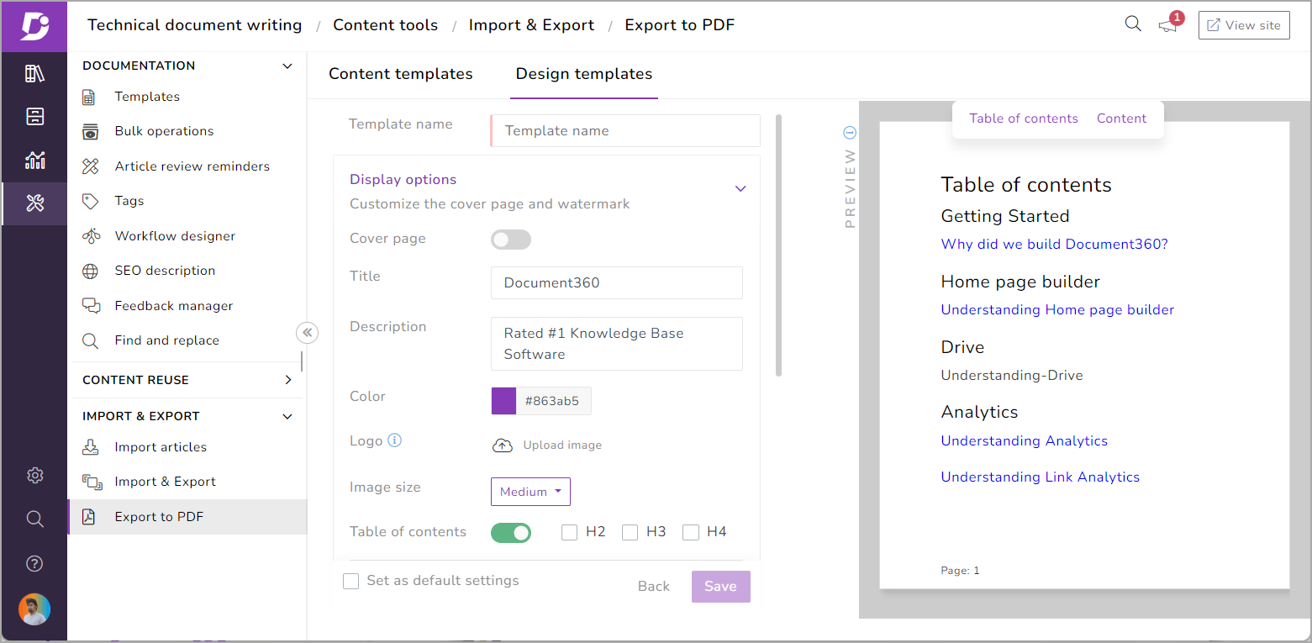Open the user profile avatar
Screen dimensions: 1312x643
34,609
